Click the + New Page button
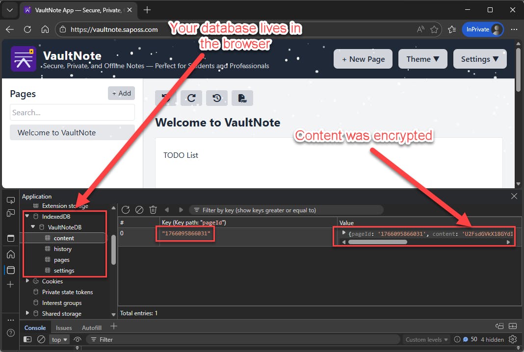 [x=363, y=59]
